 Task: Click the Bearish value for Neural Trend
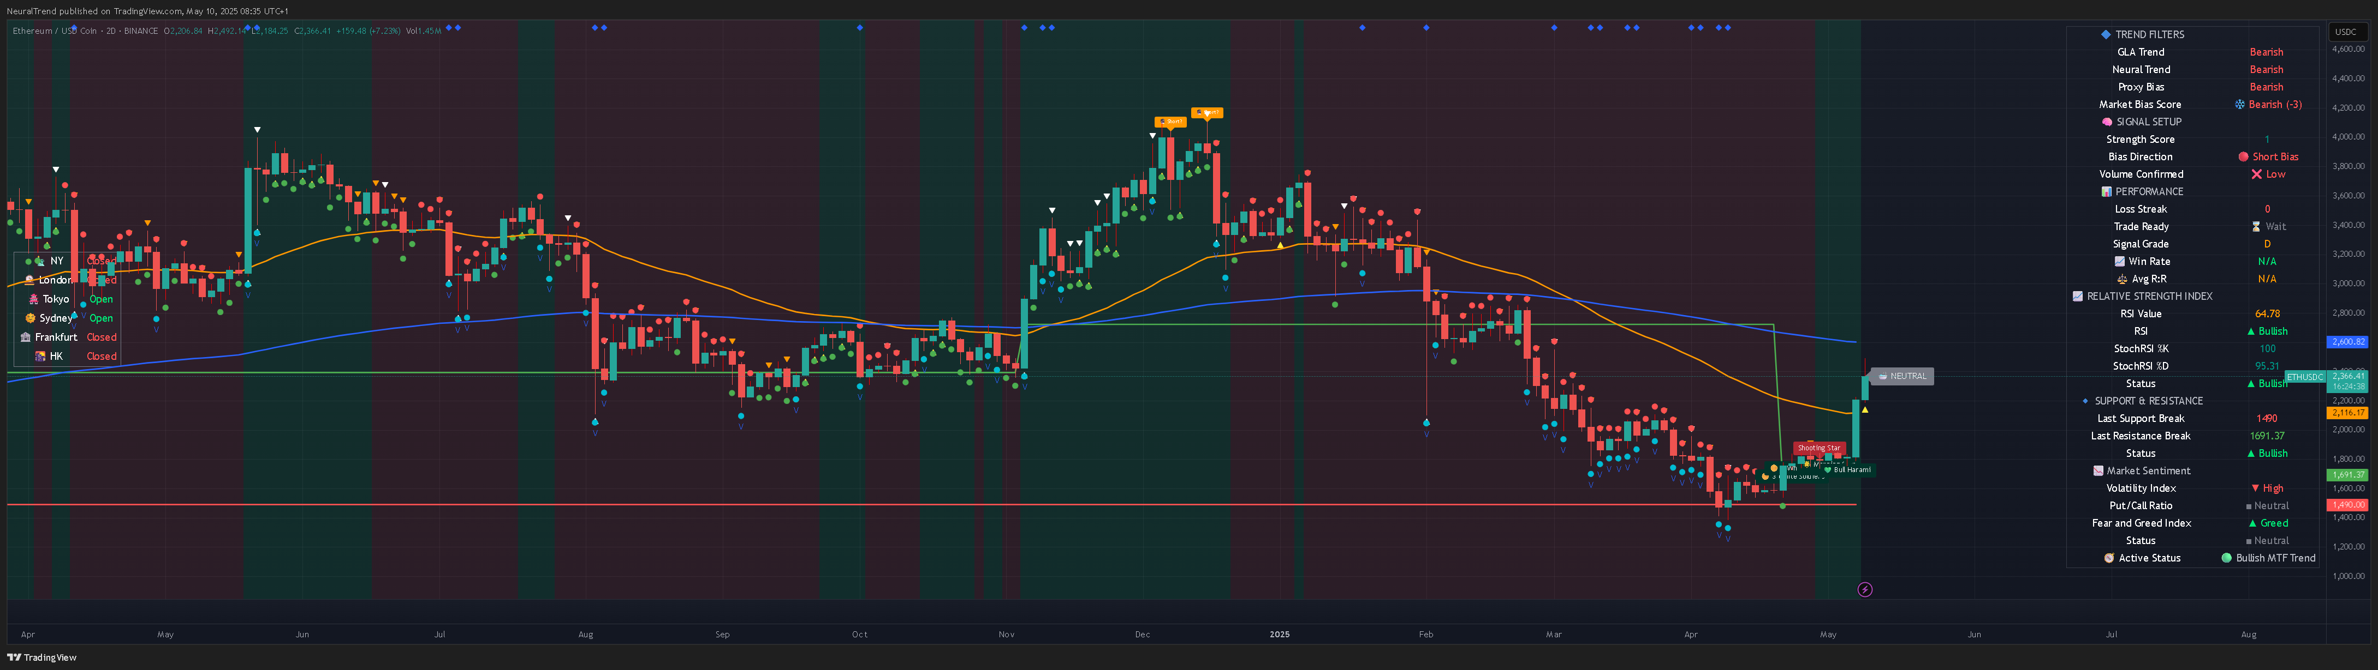(x=2266, y=69)
